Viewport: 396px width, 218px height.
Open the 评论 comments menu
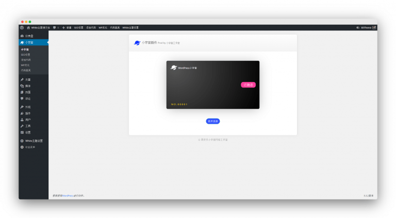tap(27, 98)
